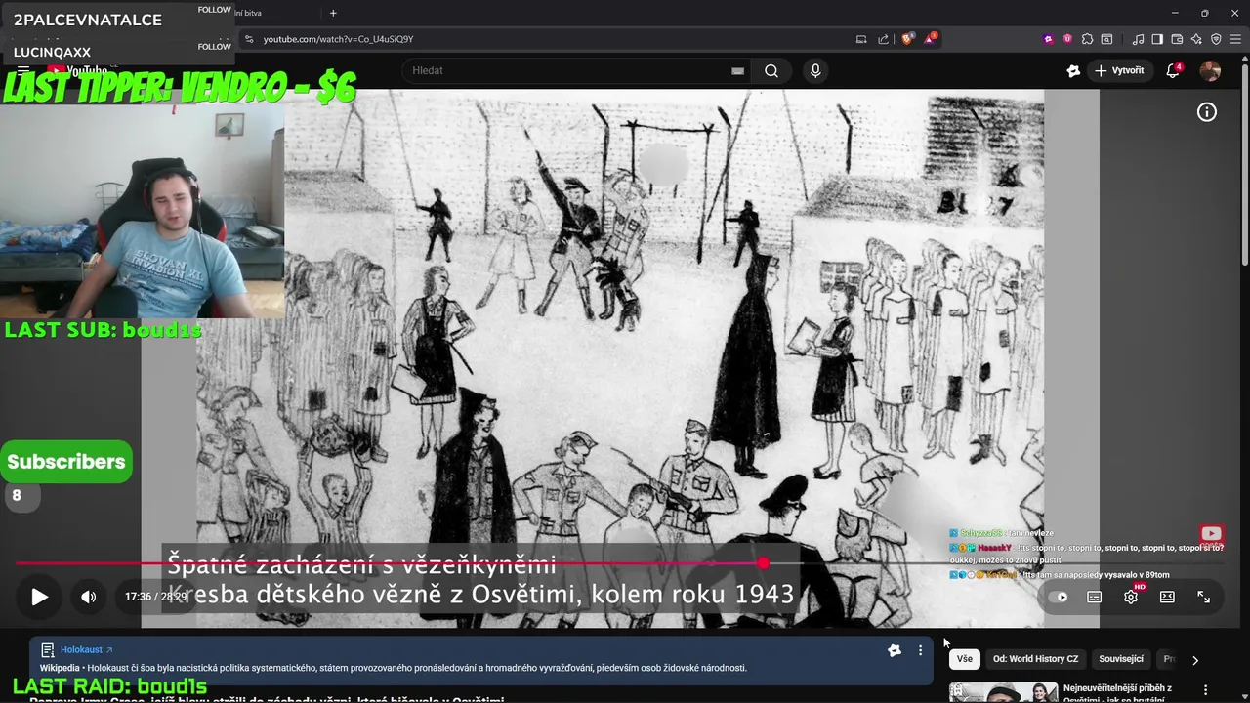Open the media control music note

click(x=1138, y=39)
